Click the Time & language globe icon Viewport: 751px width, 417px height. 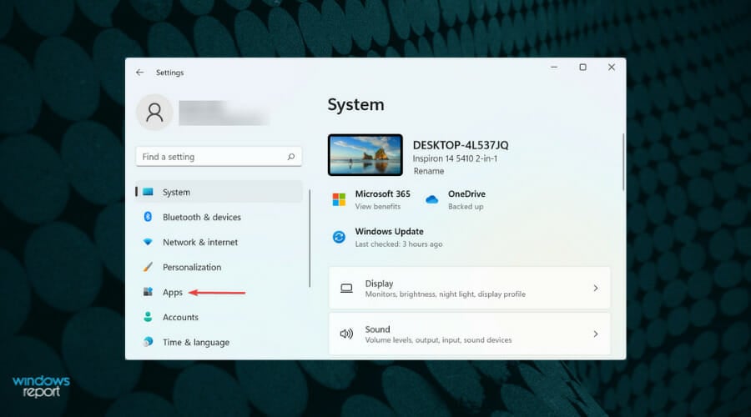[x=148, y=341]
